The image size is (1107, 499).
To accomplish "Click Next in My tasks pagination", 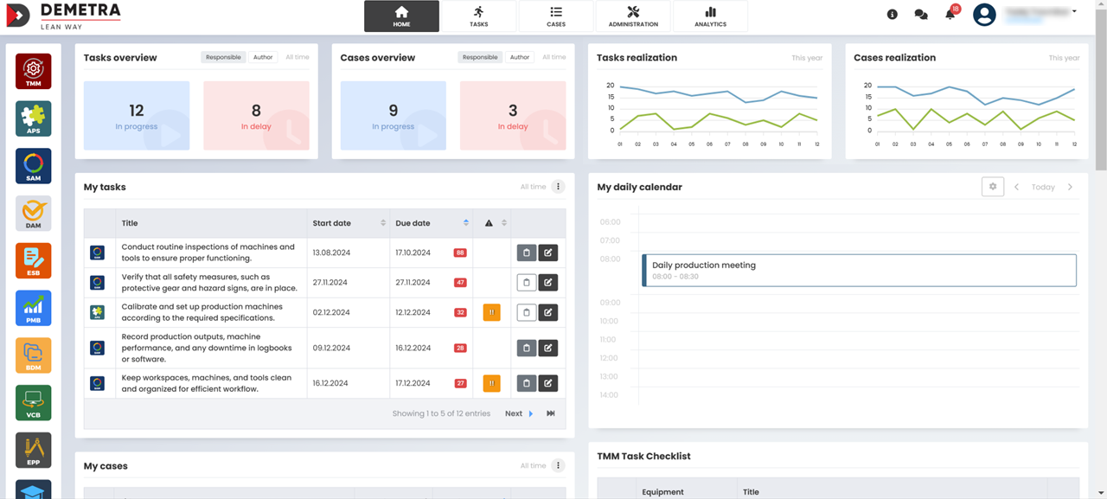I will (x=518, y=413).
